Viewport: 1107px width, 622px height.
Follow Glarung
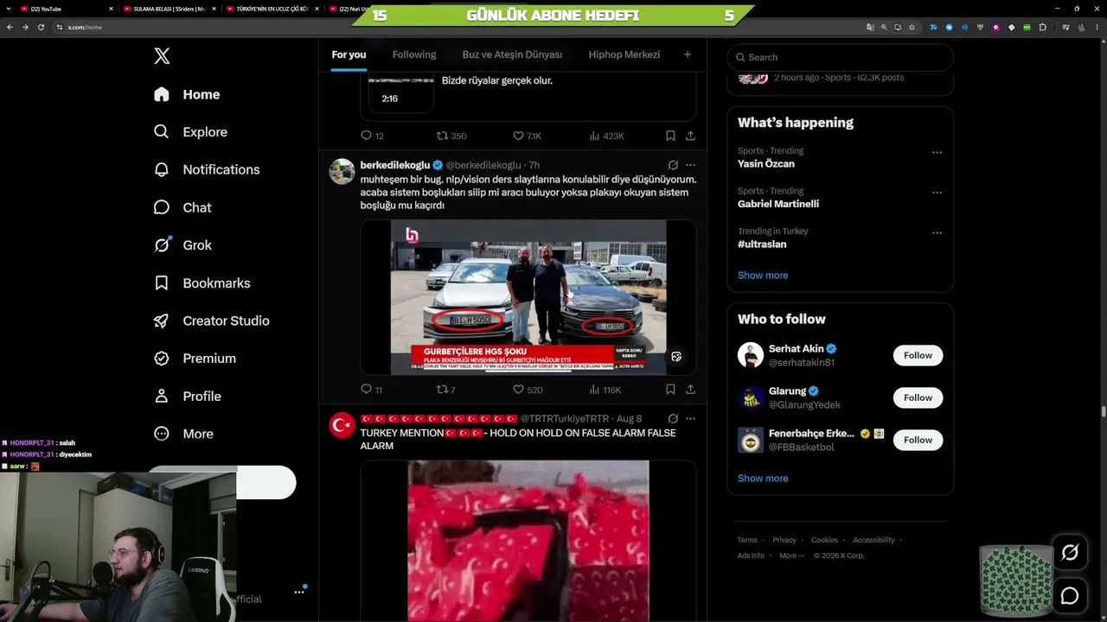click(x=918, y=397)
